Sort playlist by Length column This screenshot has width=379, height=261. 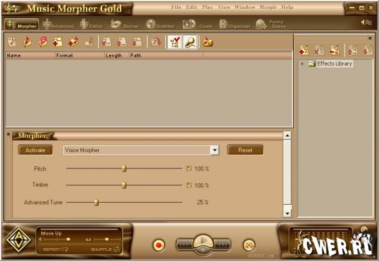[116, 55]
